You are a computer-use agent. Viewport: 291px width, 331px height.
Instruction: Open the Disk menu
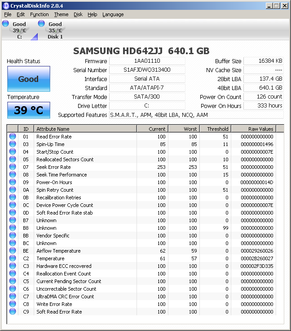click(x=78, y=14)
